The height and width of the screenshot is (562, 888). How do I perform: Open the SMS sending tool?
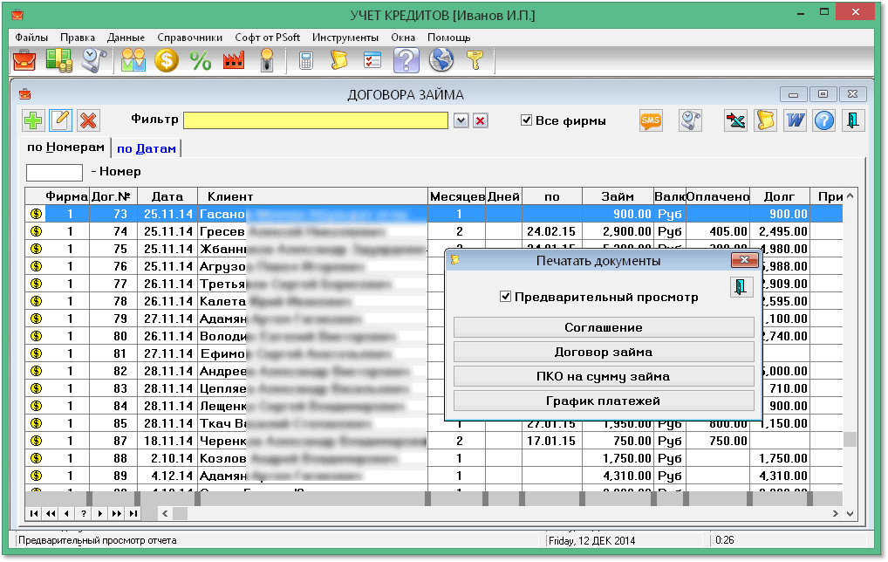click(651, 120)
